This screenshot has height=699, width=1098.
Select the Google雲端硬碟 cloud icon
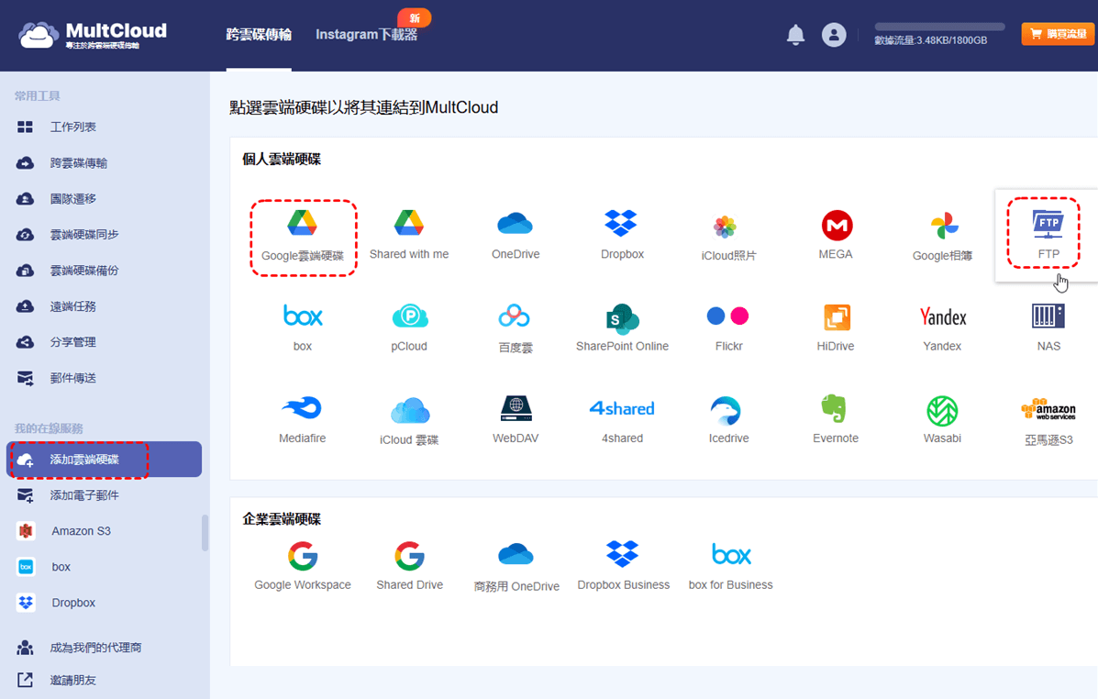click(303, 224)
